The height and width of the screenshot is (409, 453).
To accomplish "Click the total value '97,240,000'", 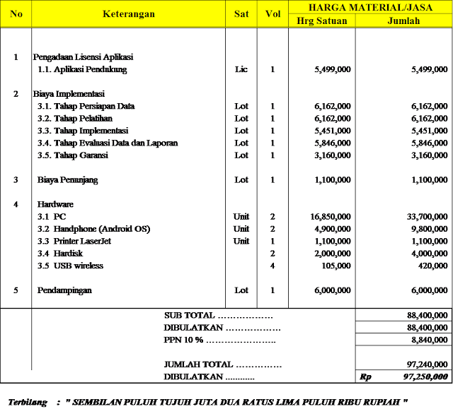I will coord(428,364).
